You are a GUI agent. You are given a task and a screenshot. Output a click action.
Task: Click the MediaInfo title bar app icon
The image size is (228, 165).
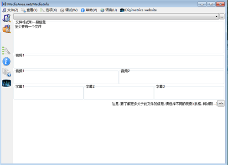(x=4, y=4)
